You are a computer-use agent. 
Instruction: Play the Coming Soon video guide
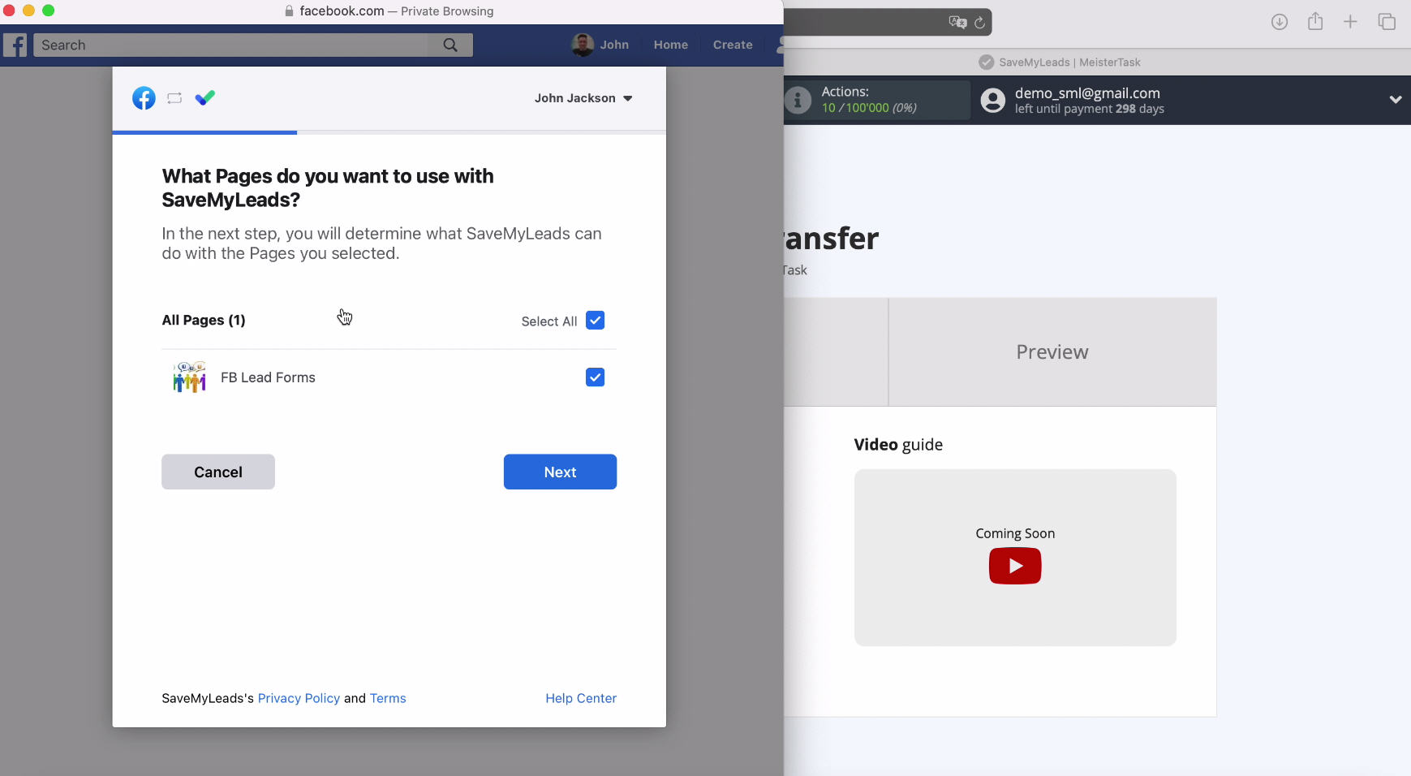(x=1015, y=566)
